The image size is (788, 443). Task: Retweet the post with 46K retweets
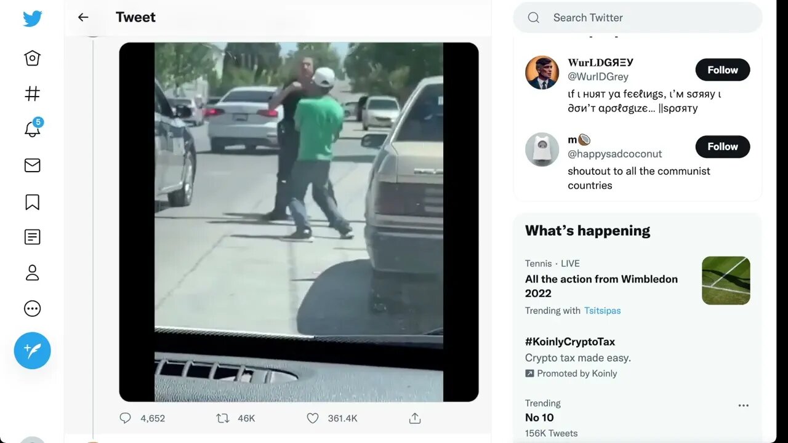[x=223, y=418]
